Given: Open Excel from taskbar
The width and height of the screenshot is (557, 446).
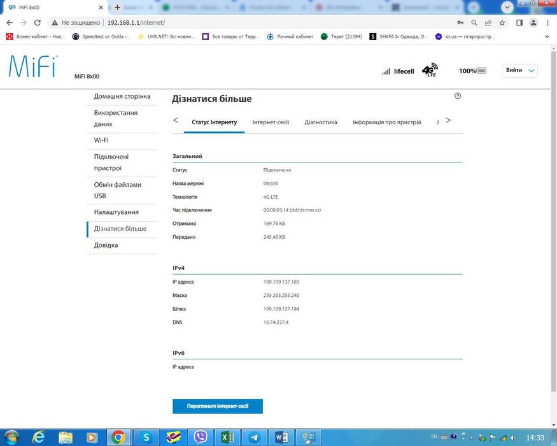Looking at the screenshot, I should click(227, 437).
